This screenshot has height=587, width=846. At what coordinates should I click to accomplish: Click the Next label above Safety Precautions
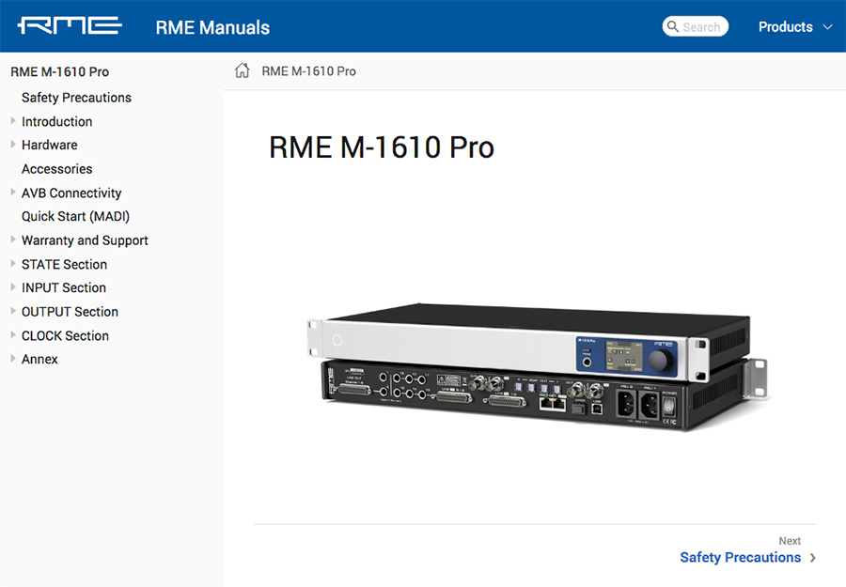tap(790, 541)
